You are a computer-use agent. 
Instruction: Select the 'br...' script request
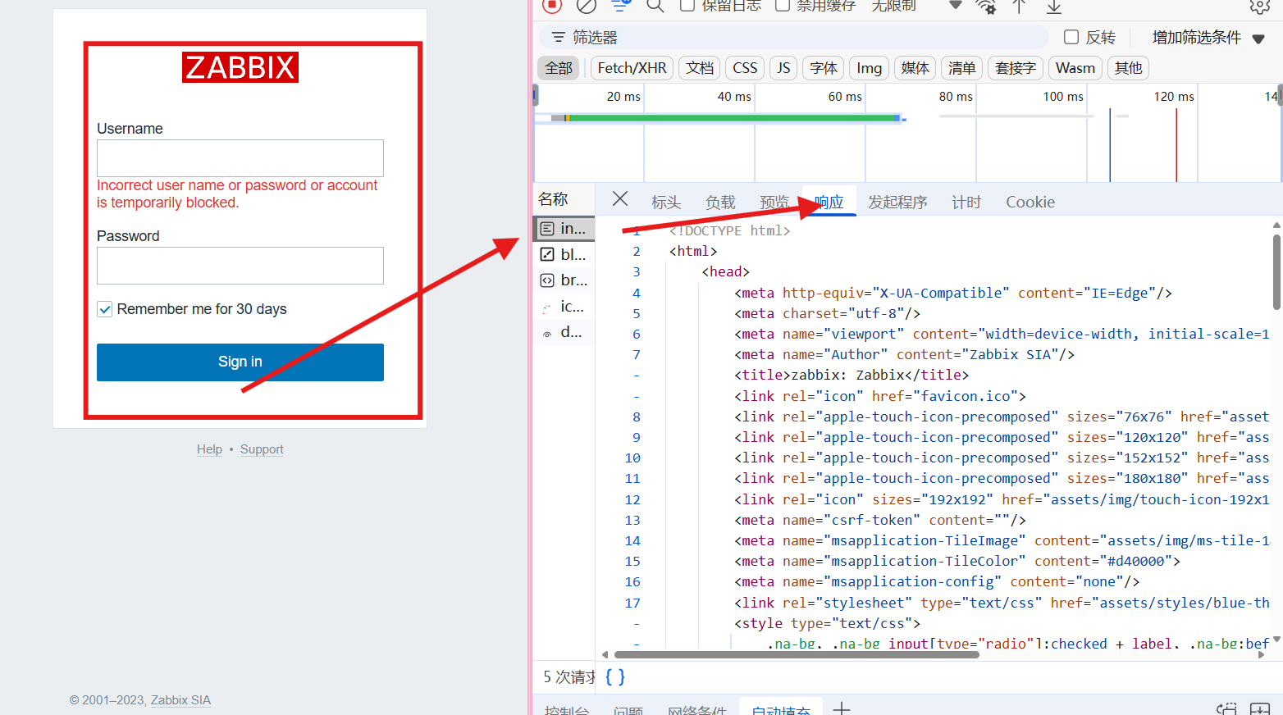(564, 280)
